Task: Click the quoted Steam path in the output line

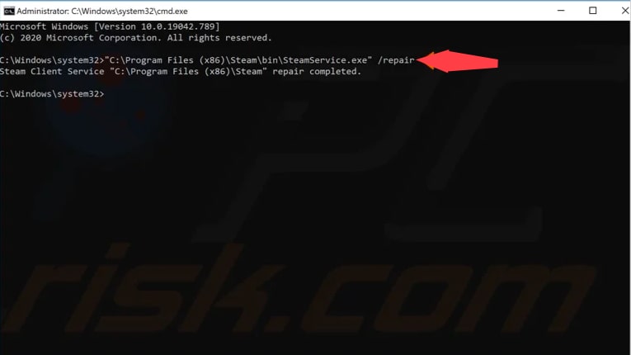Action: 188,72
